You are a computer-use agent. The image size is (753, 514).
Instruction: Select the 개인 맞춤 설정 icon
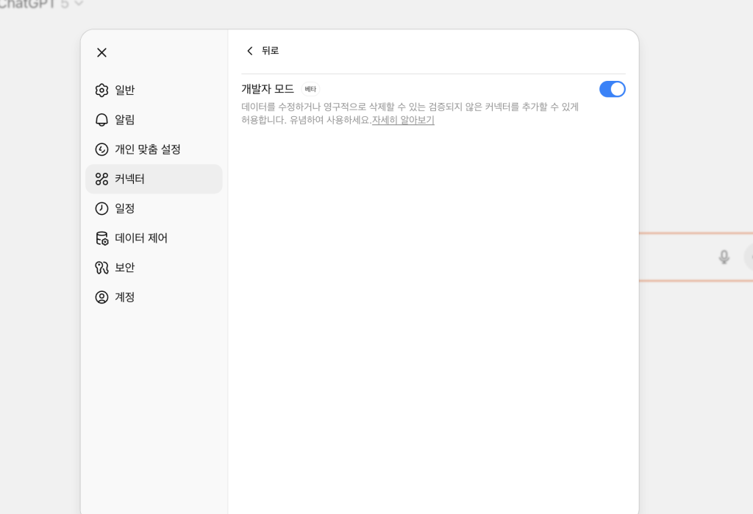pos(101,149)
